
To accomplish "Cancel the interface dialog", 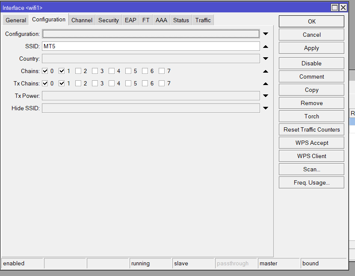I will (x=311, y=35).
